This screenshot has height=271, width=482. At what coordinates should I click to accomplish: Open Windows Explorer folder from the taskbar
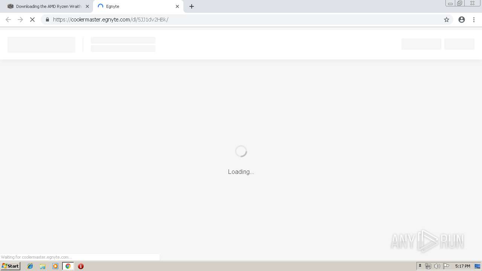(x=43, y=266)
